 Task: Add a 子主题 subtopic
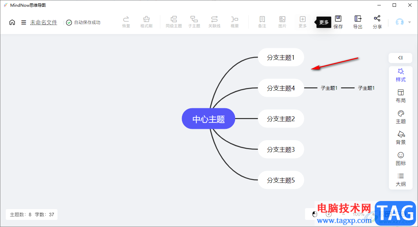pos(194,22)
